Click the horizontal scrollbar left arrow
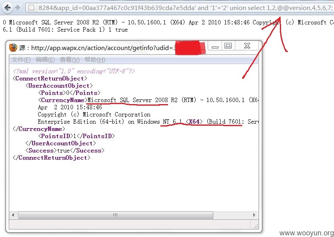 [13, 215]
